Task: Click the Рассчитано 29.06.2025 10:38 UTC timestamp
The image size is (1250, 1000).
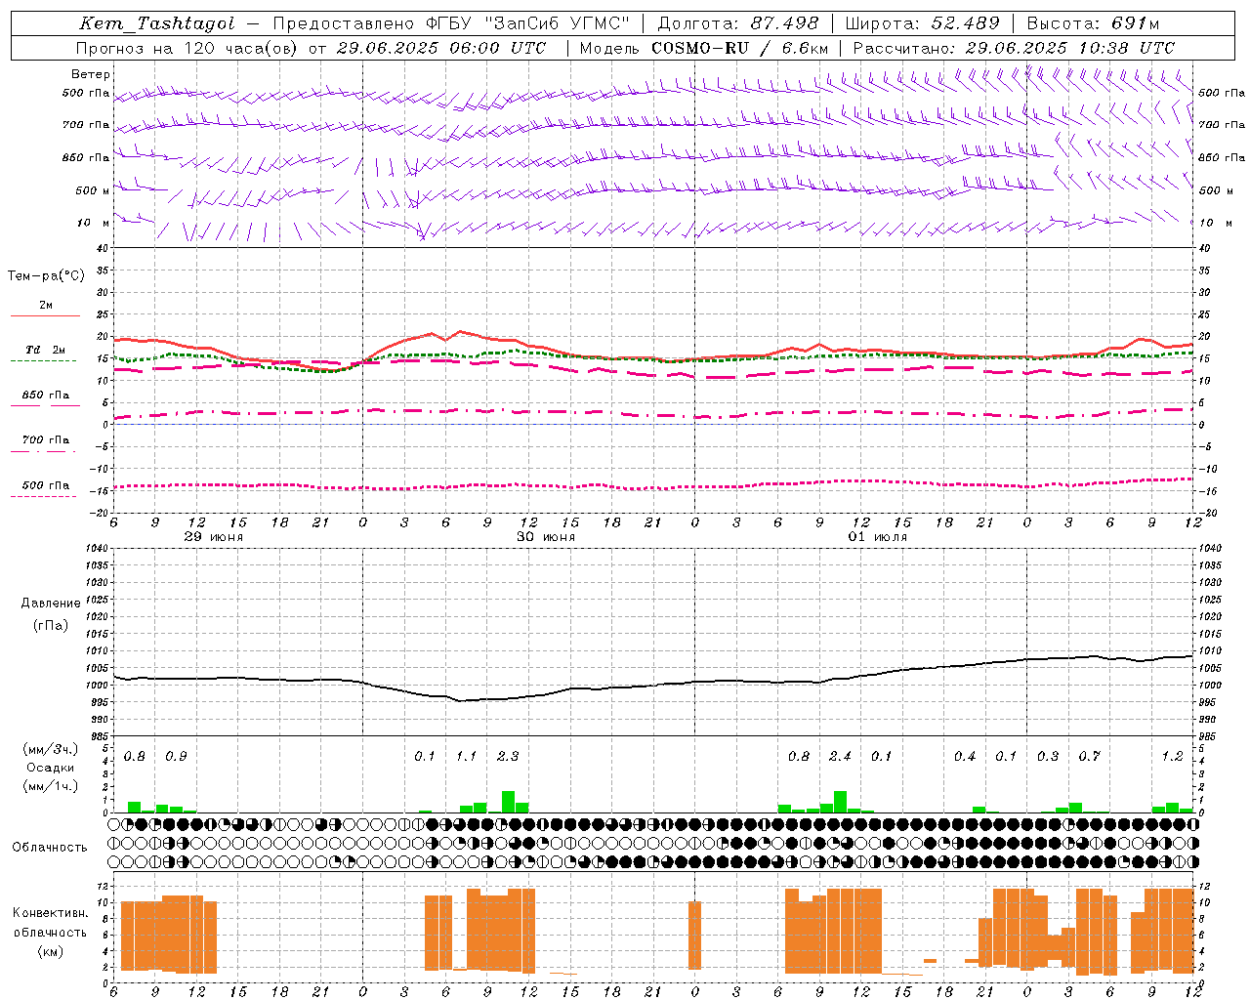Action: coord(1014,48)
